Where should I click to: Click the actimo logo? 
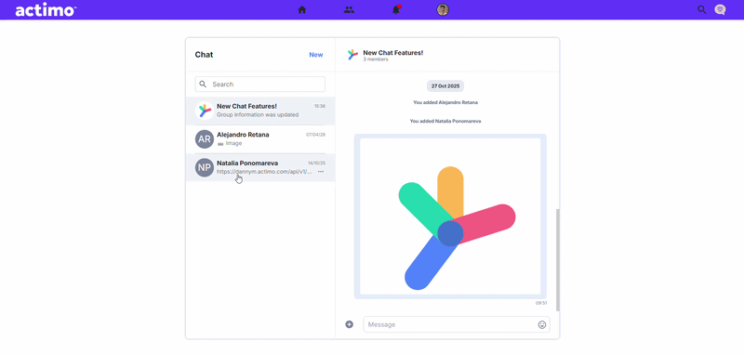(x=46, y=10)
